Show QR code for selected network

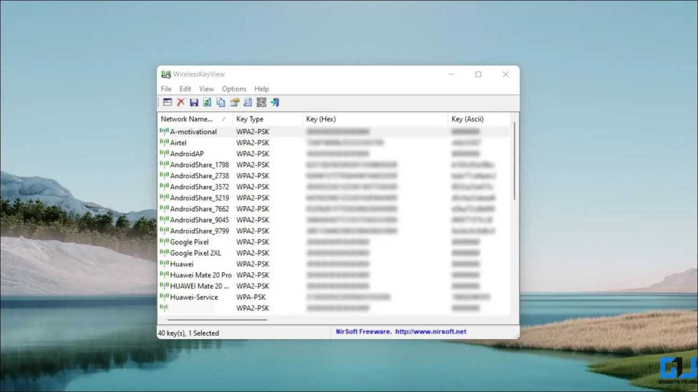[x=261, y=103]
